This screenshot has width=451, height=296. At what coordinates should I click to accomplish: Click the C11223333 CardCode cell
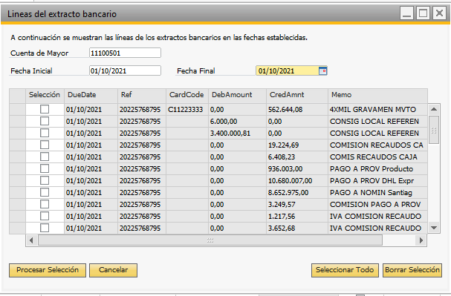pyautogui.click(x=187, y=109)
